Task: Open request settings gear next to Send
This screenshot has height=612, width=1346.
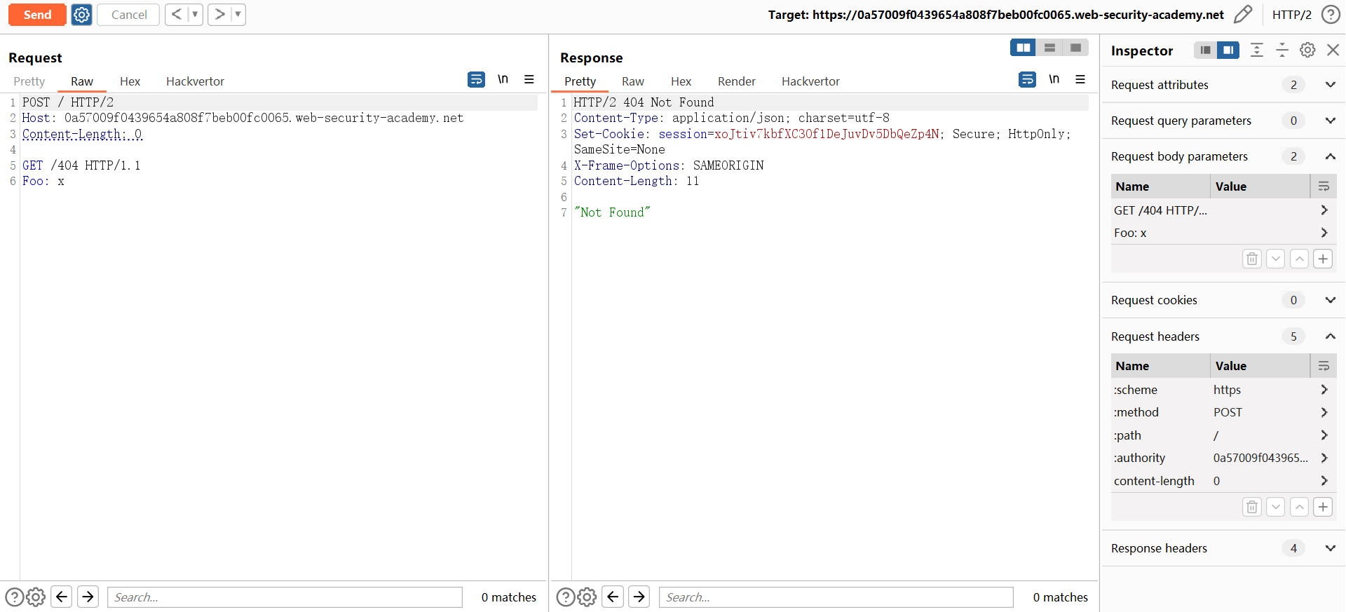Action: click(x=82, y=15)
